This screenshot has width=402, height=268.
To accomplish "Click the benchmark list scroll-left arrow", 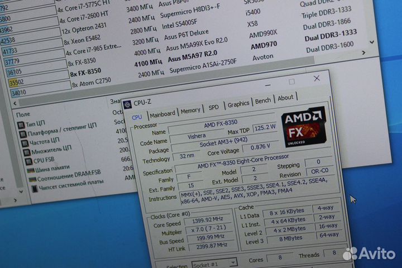I will [x=15, y=103].
